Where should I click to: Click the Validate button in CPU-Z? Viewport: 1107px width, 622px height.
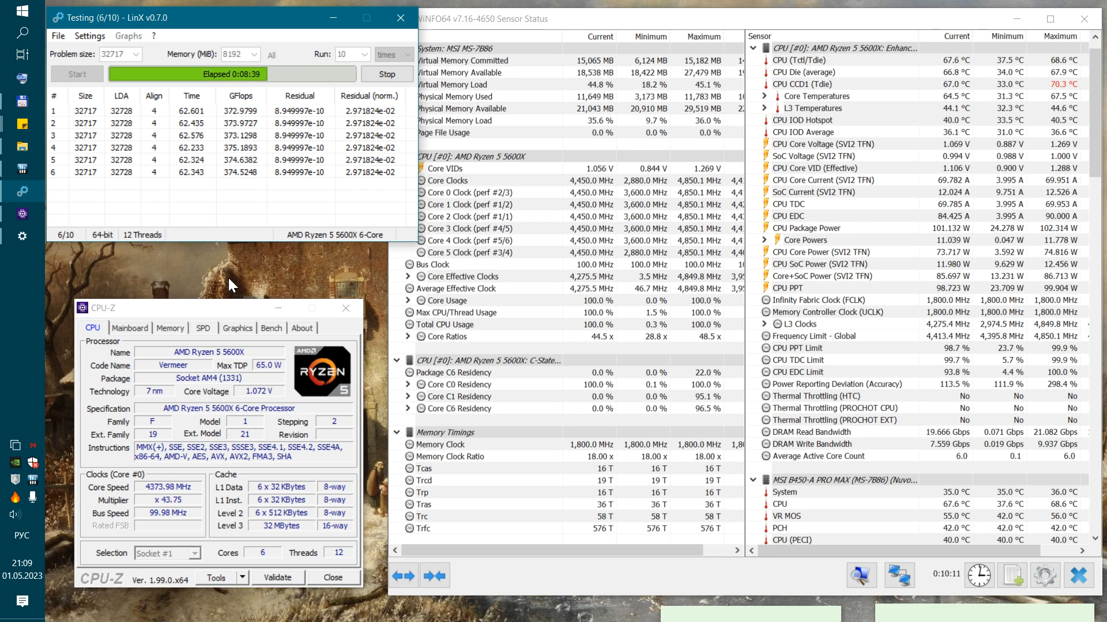(277, 577)
